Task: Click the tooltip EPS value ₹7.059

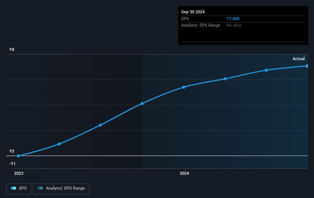Action: [x=233, y=19]
